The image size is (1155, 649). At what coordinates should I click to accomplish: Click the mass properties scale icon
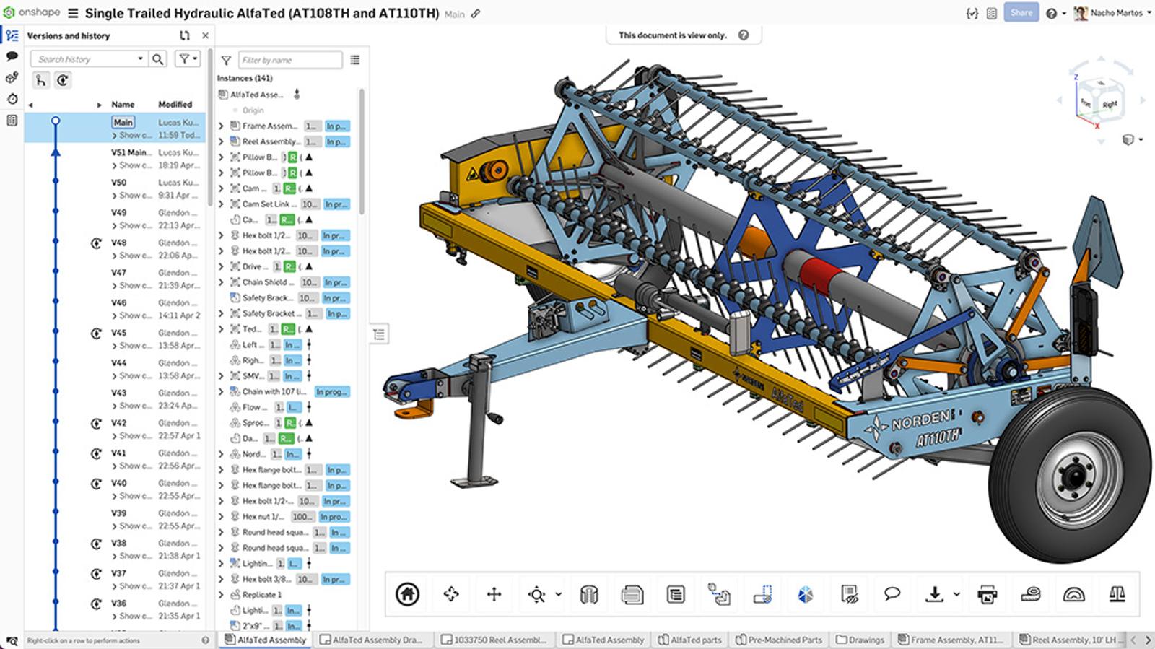1117,594
